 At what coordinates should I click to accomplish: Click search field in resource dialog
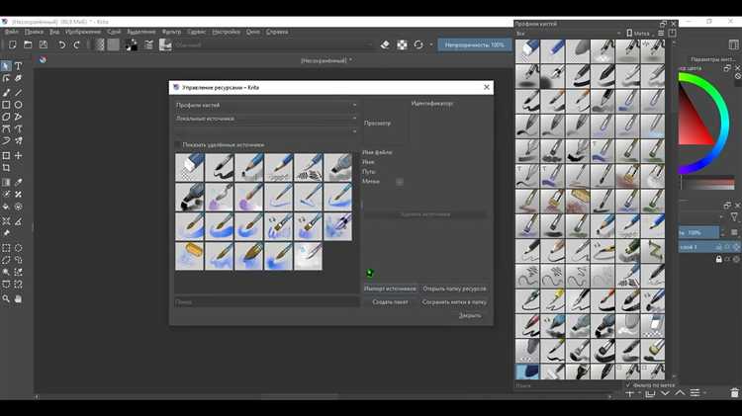click(x=266, y=301)
